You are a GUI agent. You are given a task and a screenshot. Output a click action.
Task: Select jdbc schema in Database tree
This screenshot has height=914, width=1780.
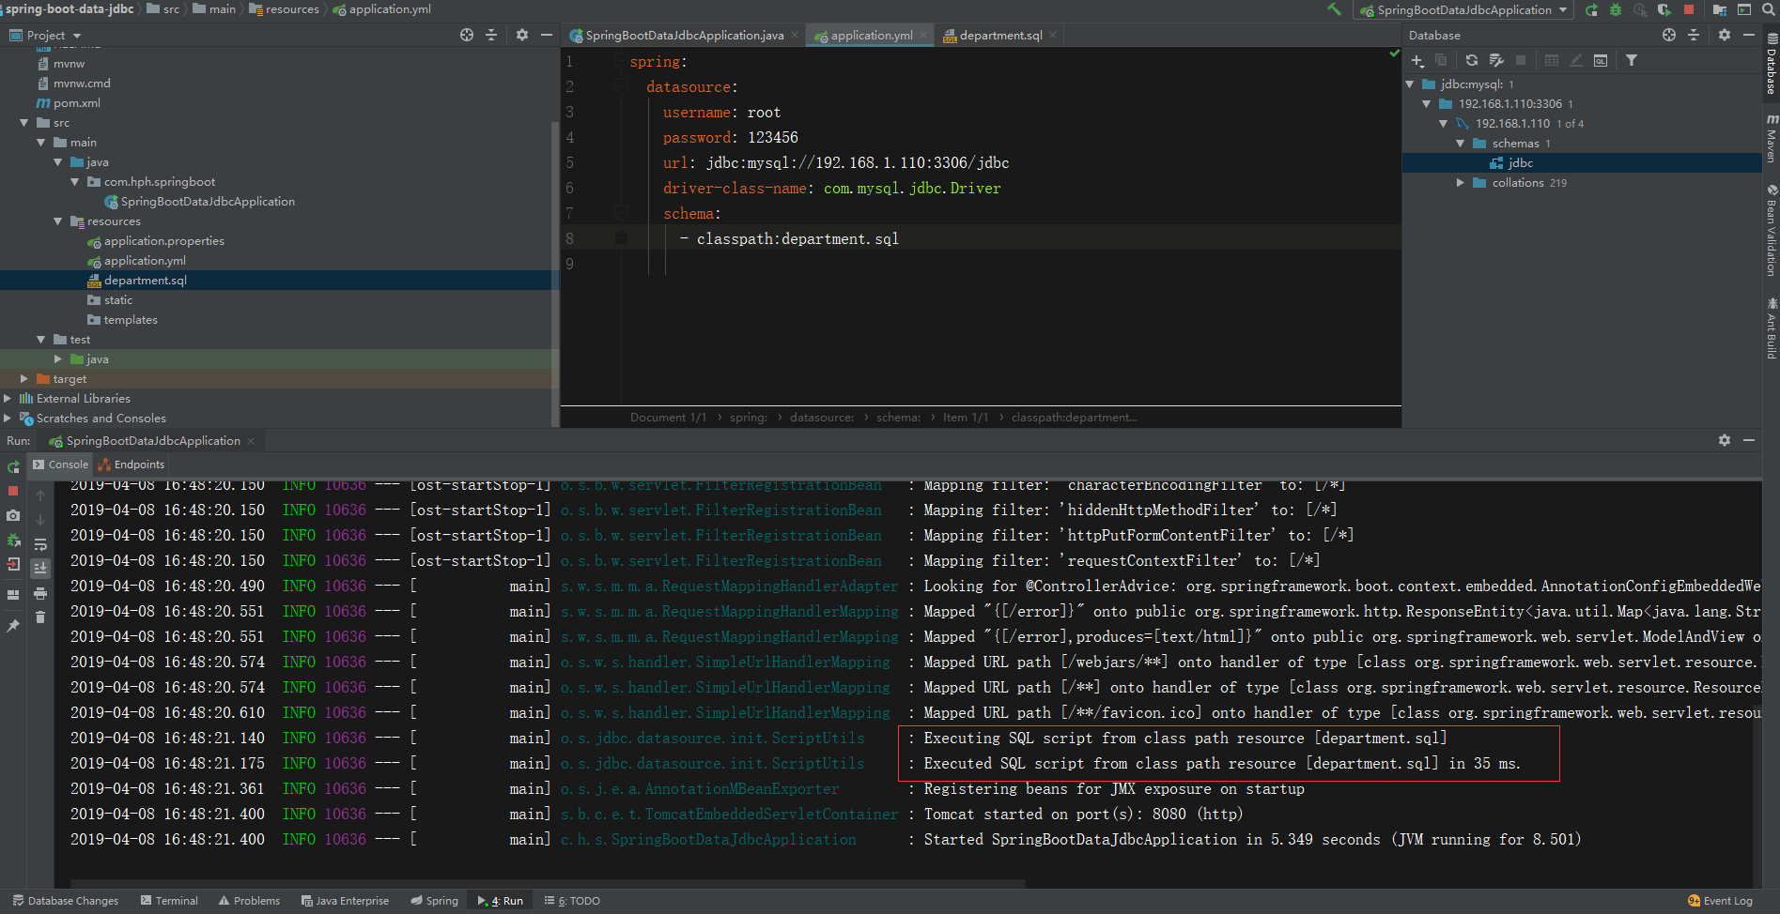pyautogui.click(x=1520, y=163)
